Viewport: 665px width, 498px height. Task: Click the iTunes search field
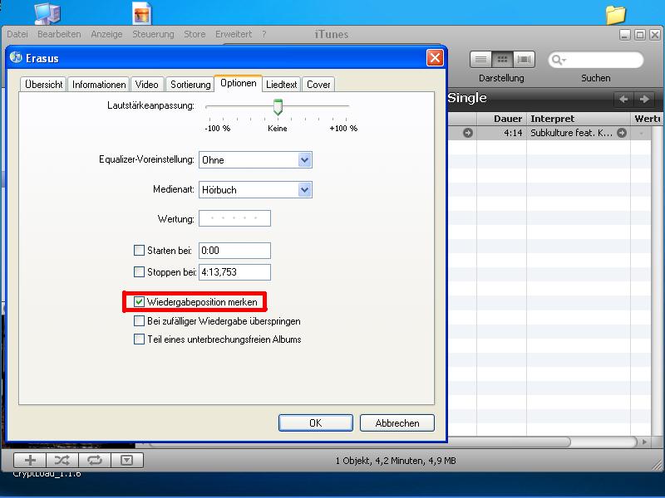pyautogui.click(x=596, y=60)
